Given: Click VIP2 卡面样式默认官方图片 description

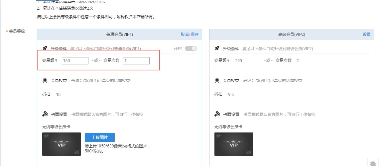Looking at the screenshot, I should pyautogui.click(x=279, y=114).
